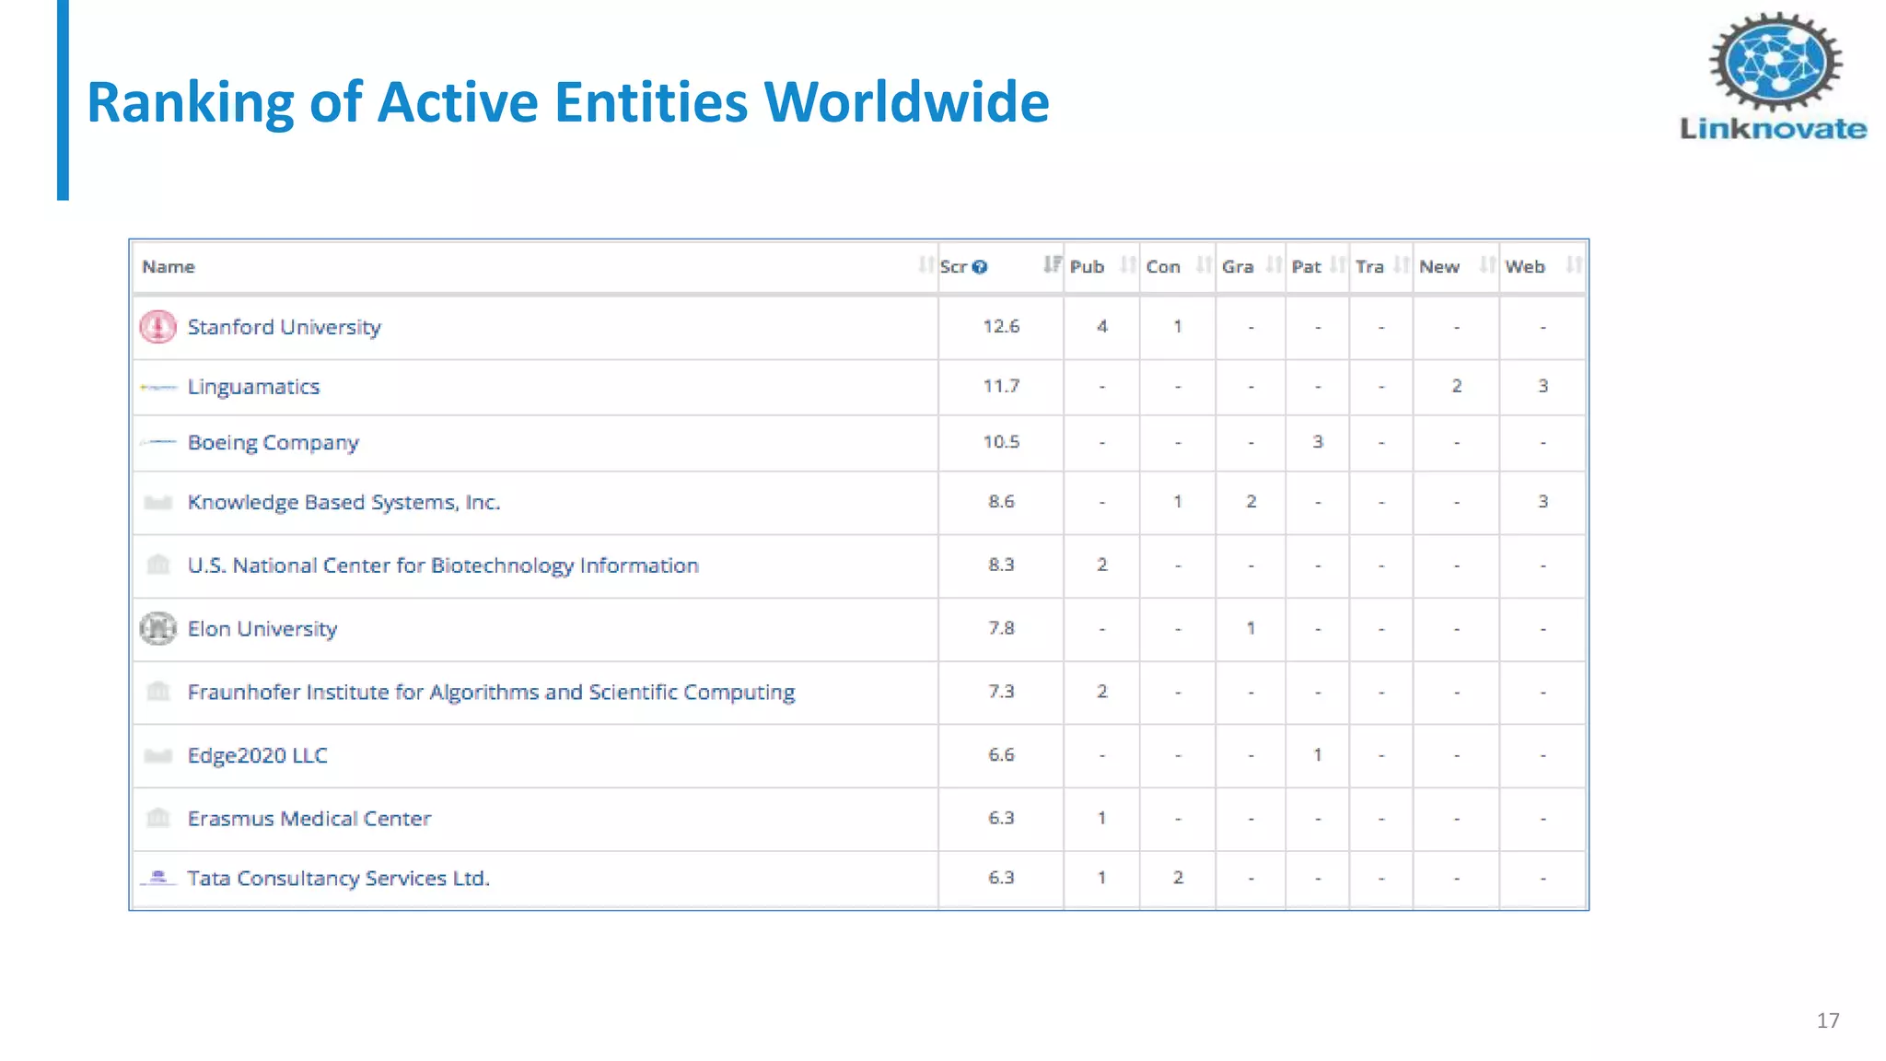Image resolution: width=1886 pixels, height=1061 pixels.
Task: Click Edge2020 Pat count 1
Action: pyautogui.click(x=1318, y=754)
